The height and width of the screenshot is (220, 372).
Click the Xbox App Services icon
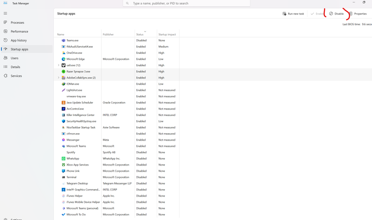click(64, 165)
